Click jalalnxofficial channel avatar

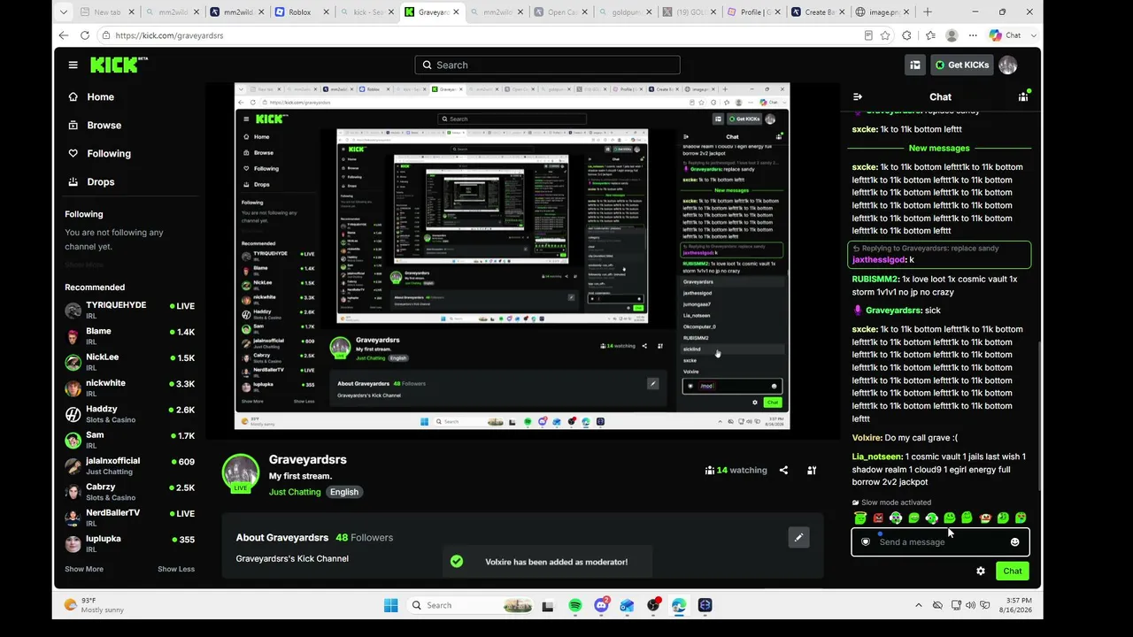[x=73, y=466]
